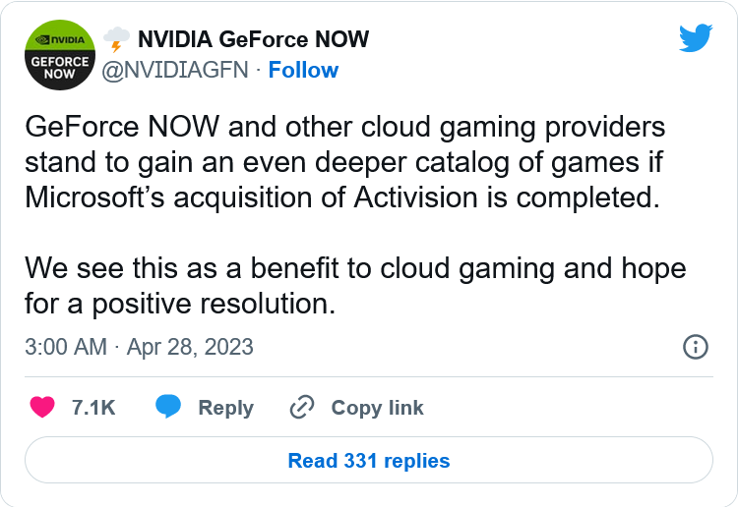The width and height of the screenshot is (738, 507).
Task: Like the tweet with the heart icon
Action: 42,408
